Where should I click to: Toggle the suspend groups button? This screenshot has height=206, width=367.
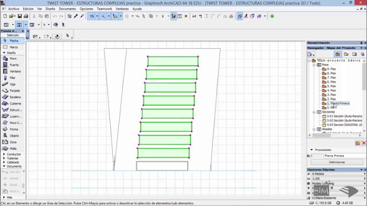[174, 16]
